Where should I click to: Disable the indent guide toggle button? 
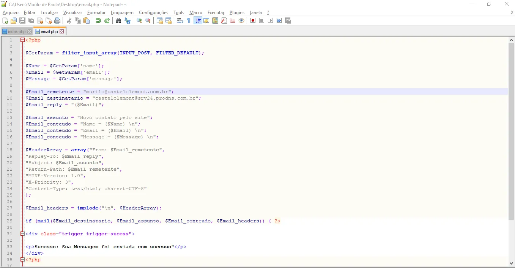click(198, 21)
